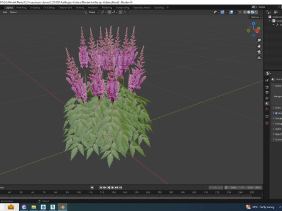The image size is (282, 211).
Task: Toggle auto keying record button in timeline
Action: [x=92, y=188]
